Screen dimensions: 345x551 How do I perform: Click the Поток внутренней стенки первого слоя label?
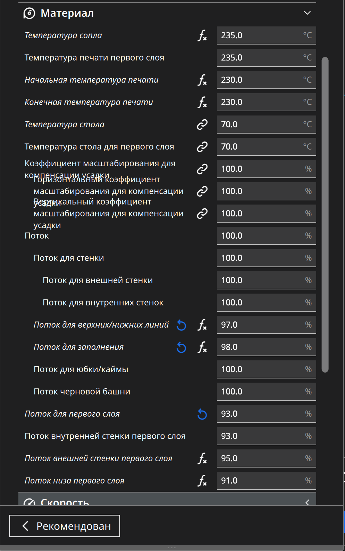(x=105, y=436)
